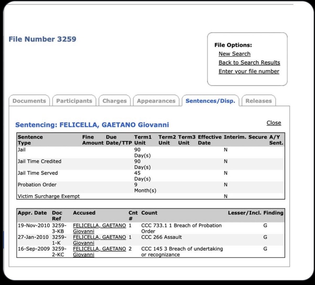
Task: Click CCC 145 3 Breach of undertaking count
Action: (182, 251)
